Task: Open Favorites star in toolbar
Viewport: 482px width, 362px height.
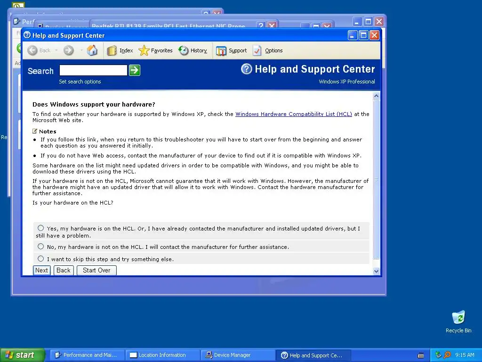Action: pos(155,50)
